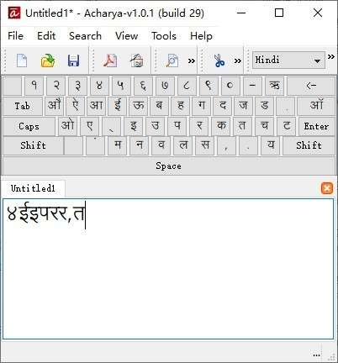Click the प consonant key

[x=177, y=126]
